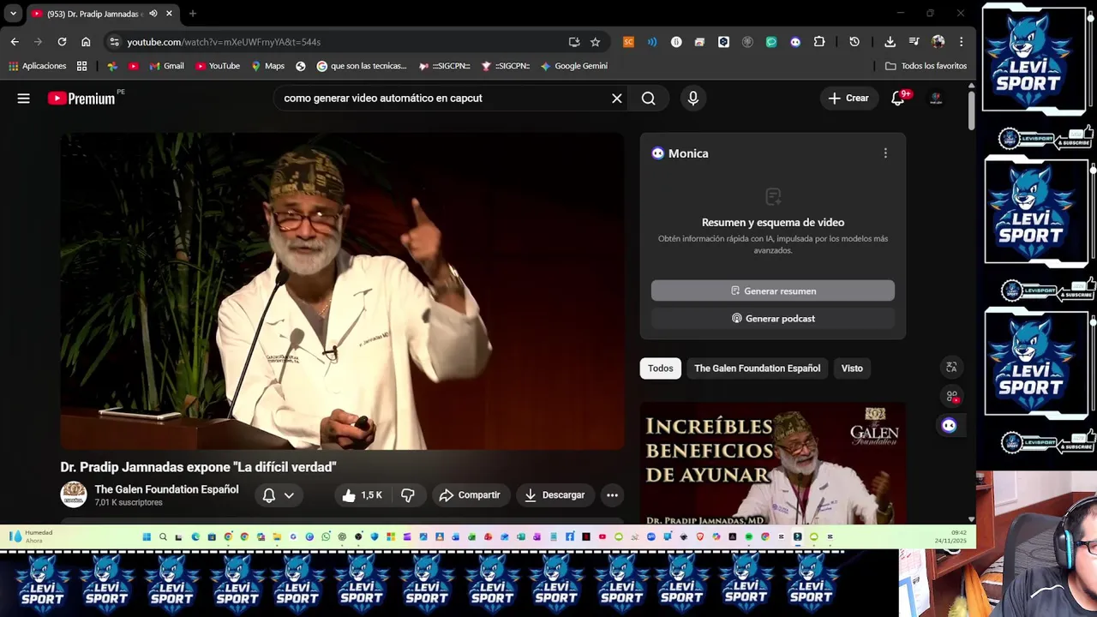This screenshot has width=1097, height=617.
Task: Open the Aplicaciones bookmark
Action: (37, 66)
